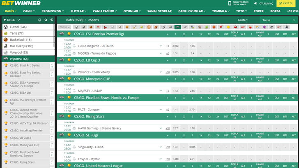Open the PROMOSYON menu
The width and height of the screenshot is (299, 168).
[53, 11]
